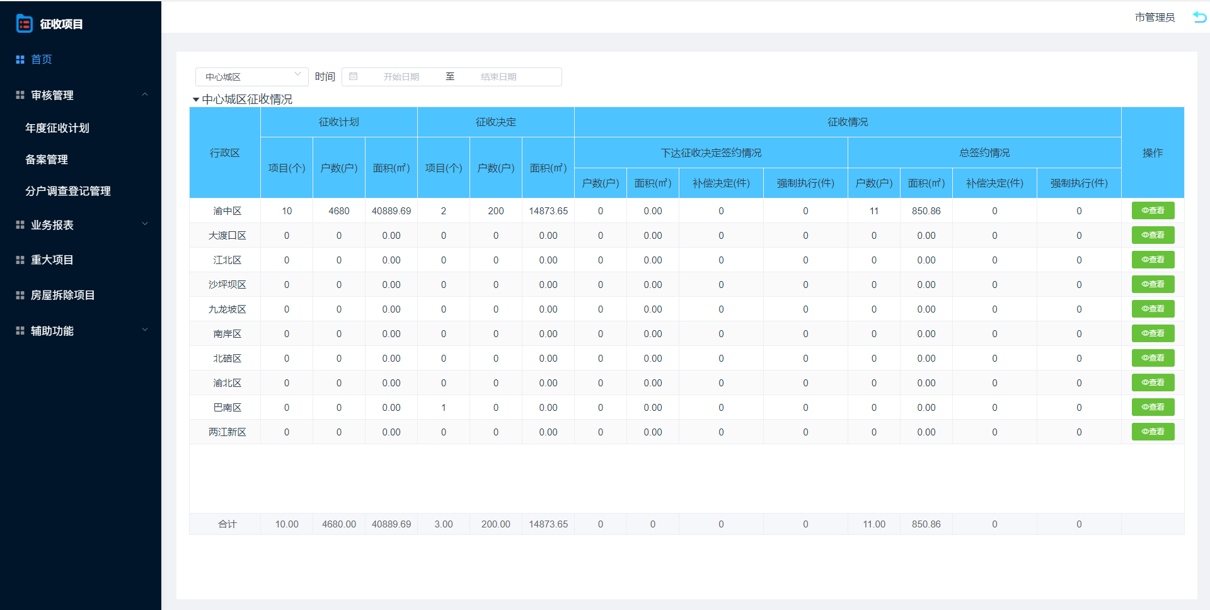The image size is (1210, 610).
Task: Click 查看 button for 巴南区
Action: [x=1152, y=407]
